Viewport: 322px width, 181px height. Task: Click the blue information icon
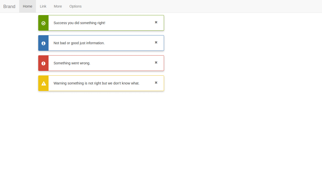43,43
